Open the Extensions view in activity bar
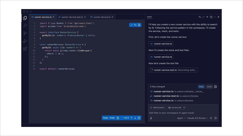 [25, 49]
